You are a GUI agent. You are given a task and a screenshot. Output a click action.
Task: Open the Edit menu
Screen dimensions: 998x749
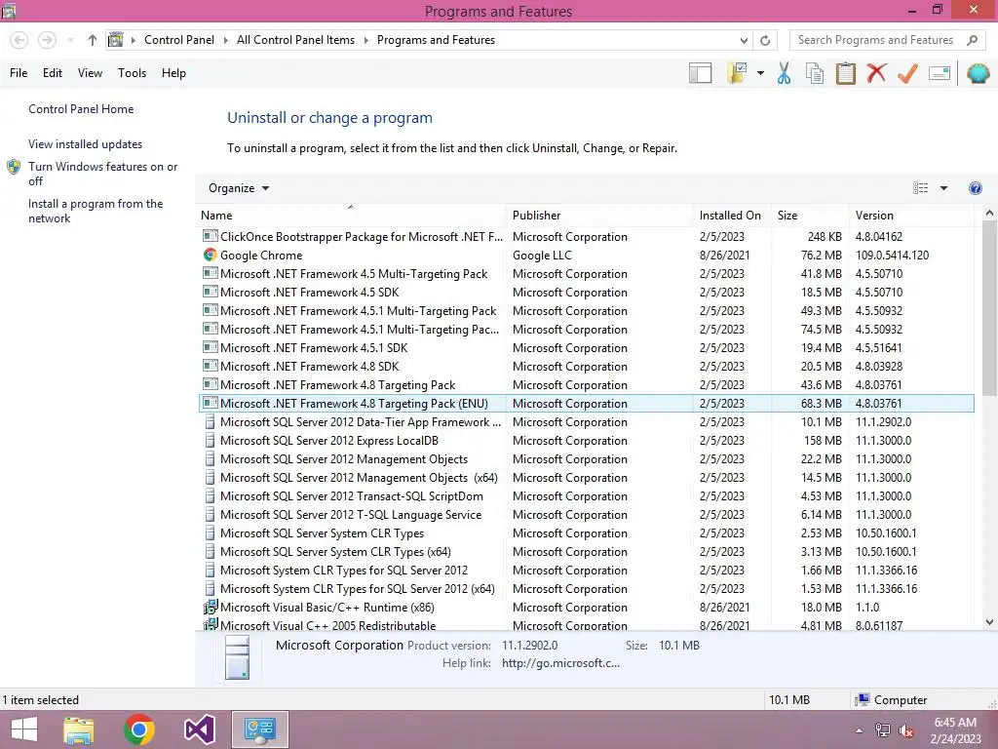click(x=53, y=73)
